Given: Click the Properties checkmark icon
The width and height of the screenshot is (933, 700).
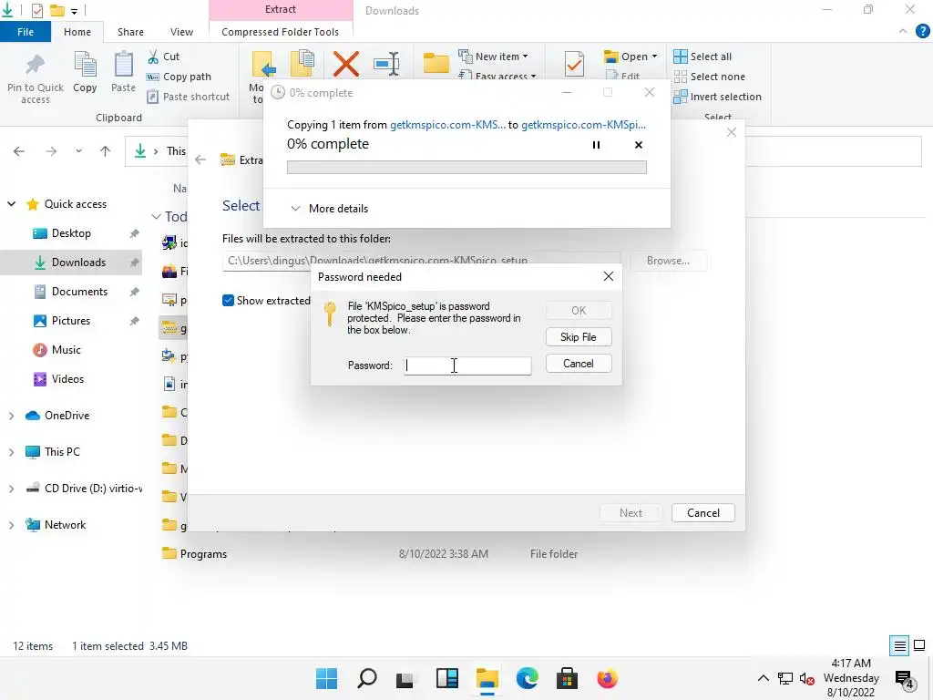Looking at the screenshot, I should (x=574, y=64).
